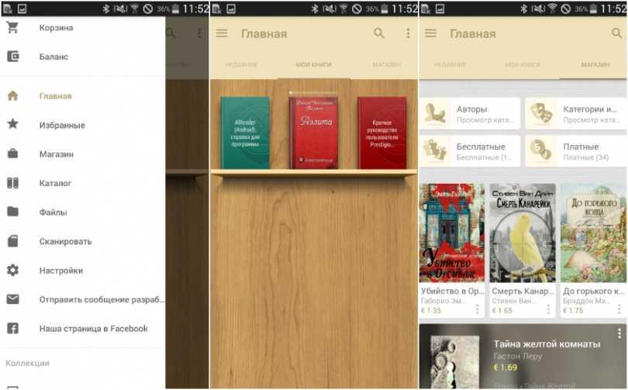Open the Платные paid books tile

pyautogui.click(x=575, y=151)
